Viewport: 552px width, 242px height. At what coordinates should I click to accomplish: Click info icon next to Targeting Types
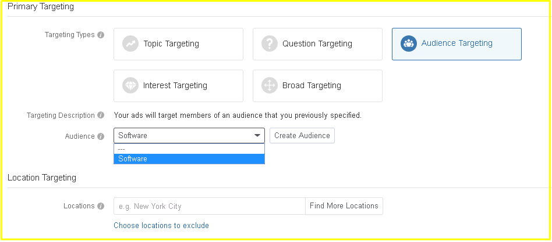pyautogui.click(x=101, y=35)
